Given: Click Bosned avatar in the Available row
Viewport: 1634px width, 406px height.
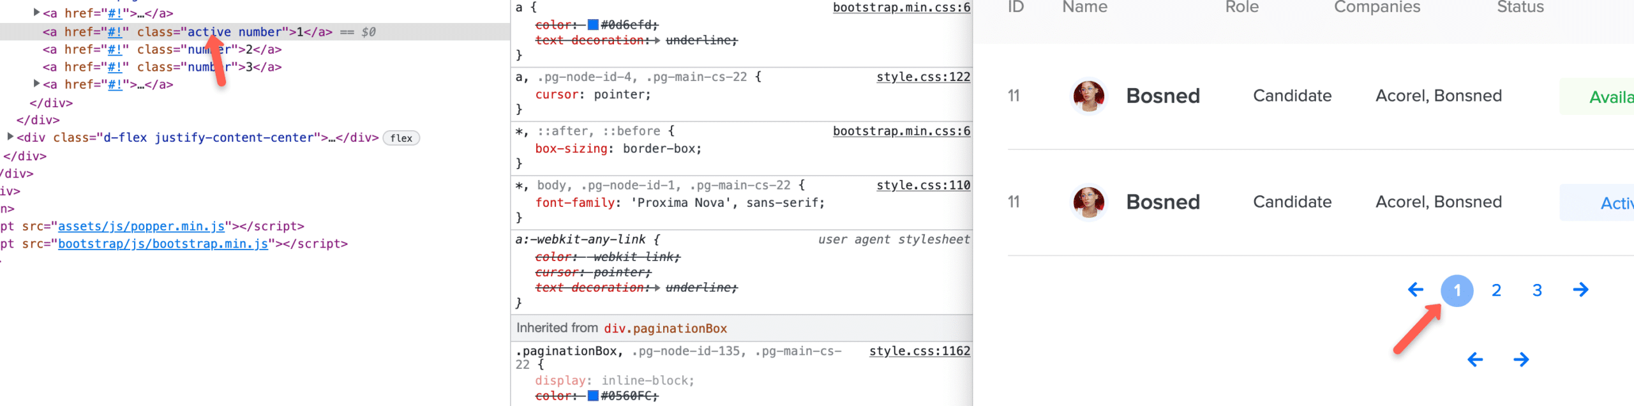Looking at the screenshot, I should tap(1089, 96).
